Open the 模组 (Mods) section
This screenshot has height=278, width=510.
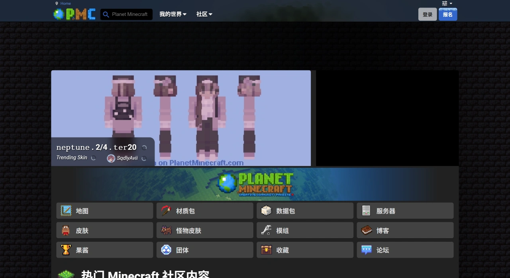pos(305,230)
